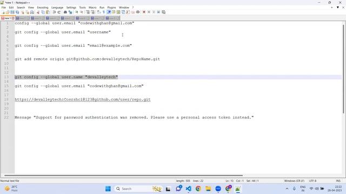Open File Explorer from the taskbar
Viewport: 346px width, 194px height.
(x=208, y=189)
